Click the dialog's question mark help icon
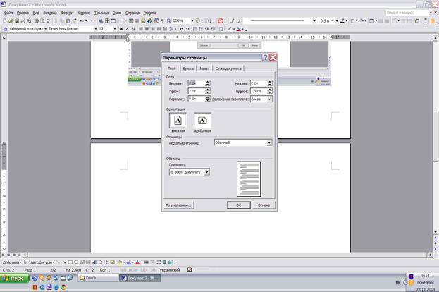 [x=265, y=57]
